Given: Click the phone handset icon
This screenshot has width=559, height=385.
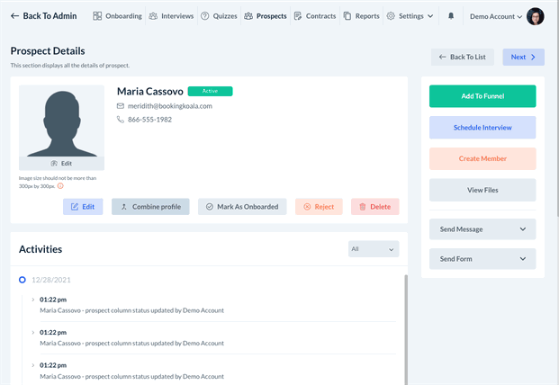Looking at the screenshot, I should pyautogui.click(x=121, y=120).
